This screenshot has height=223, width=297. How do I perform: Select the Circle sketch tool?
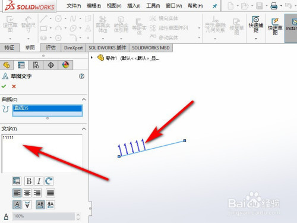(58, 18)
